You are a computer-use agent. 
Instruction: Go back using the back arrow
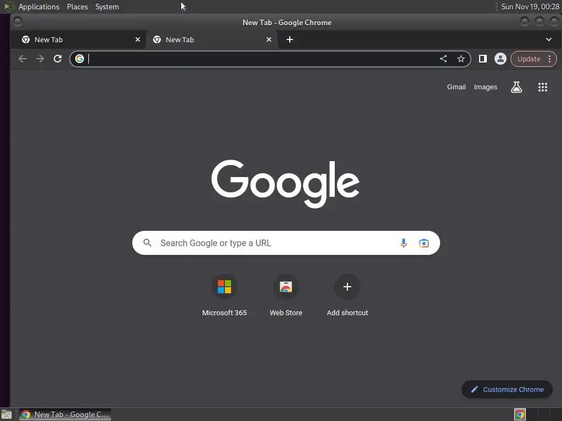(x=22, y=59)
